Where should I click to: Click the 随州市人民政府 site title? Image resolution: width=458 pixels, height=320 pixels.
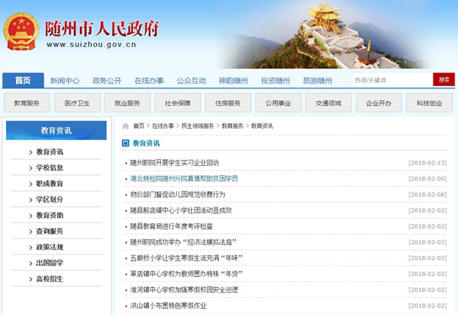pyautogui.click(x=102, y=29)
